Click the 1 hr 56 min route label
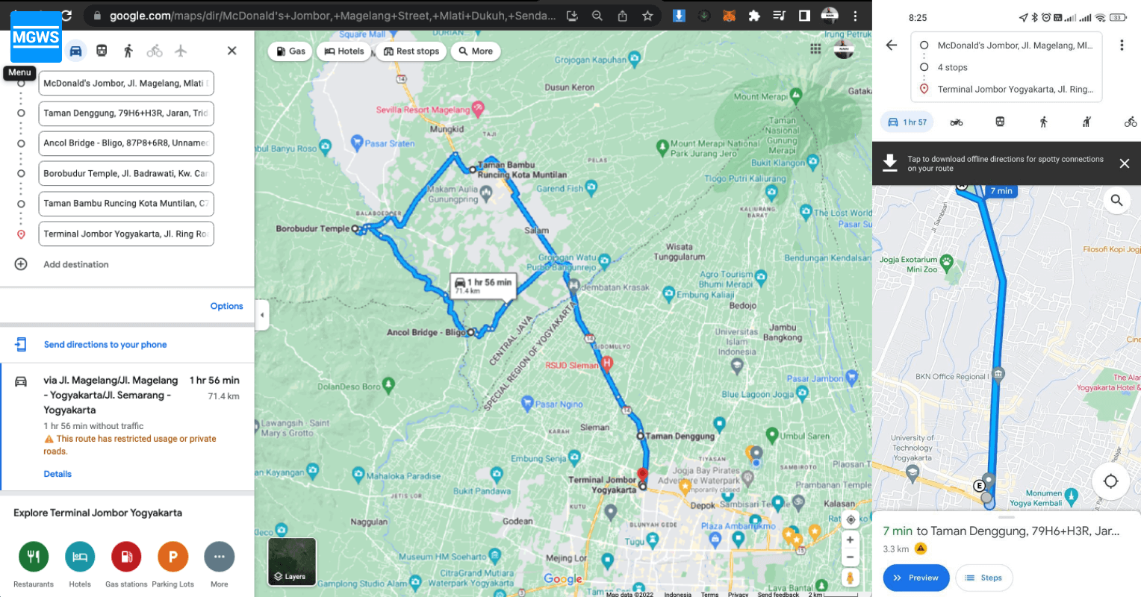 [483, 285]
